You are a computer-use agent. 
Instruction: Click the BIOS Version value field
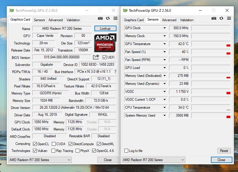point(62,57)
